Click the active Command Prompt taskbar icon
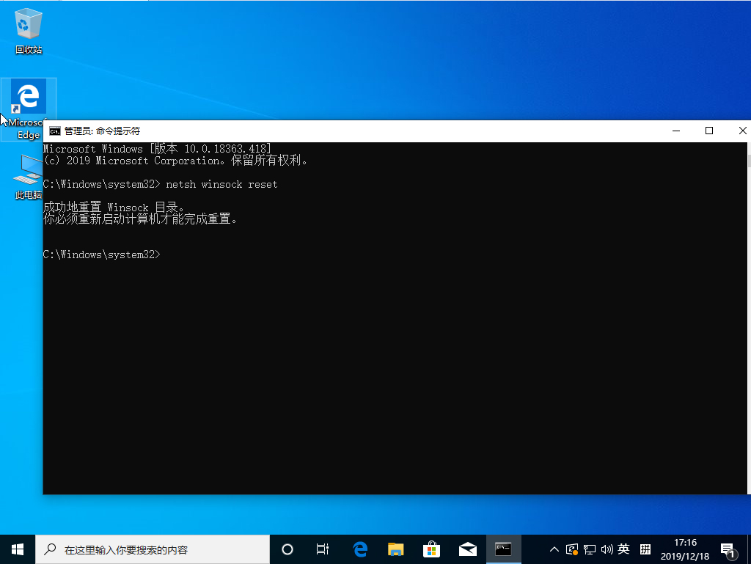Screen dimensions: 751x564 [504, 549]
